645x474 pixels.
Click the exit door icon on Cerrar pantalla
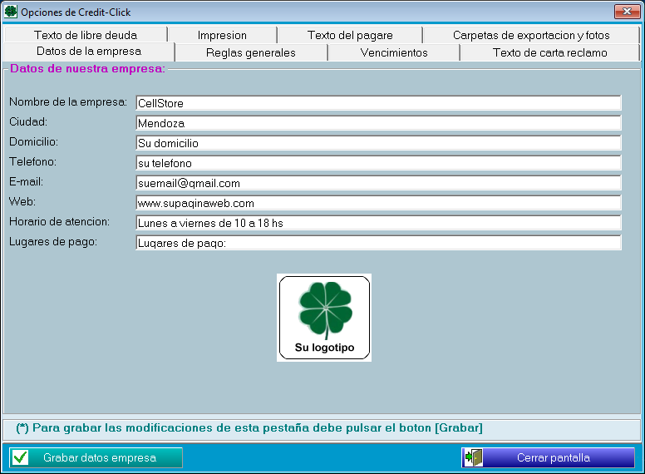pos(474,457)
